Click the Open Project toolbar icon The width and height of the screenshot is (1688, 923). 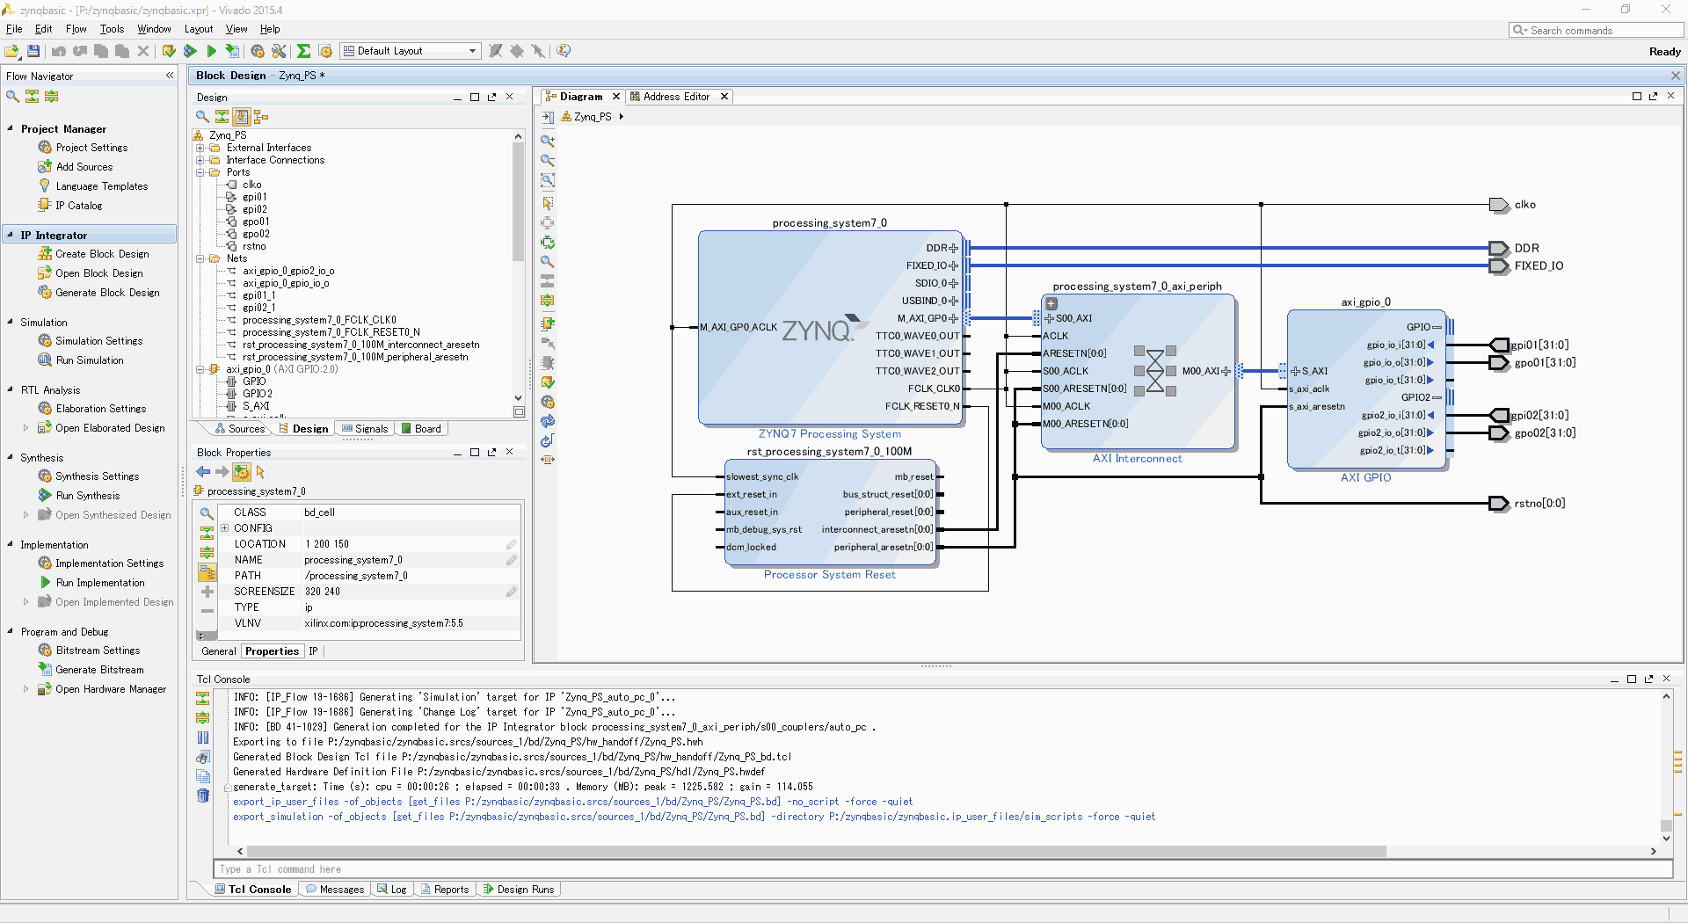[12, 51]
